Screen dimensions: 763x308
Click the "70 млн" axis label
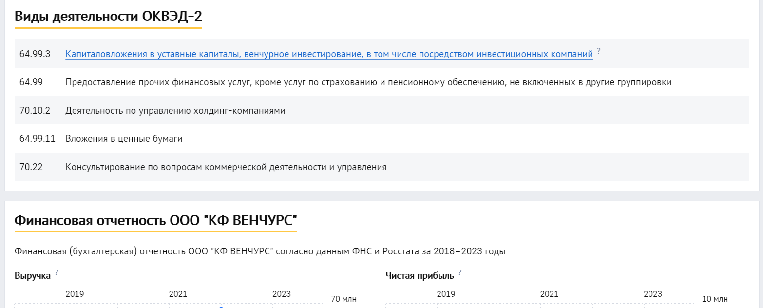click(x=343, y=298)
